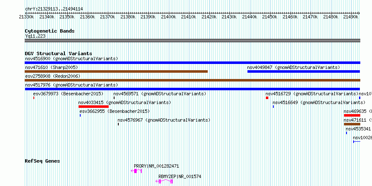Click the nsv4033415 variant label

(x=125, y=102)
